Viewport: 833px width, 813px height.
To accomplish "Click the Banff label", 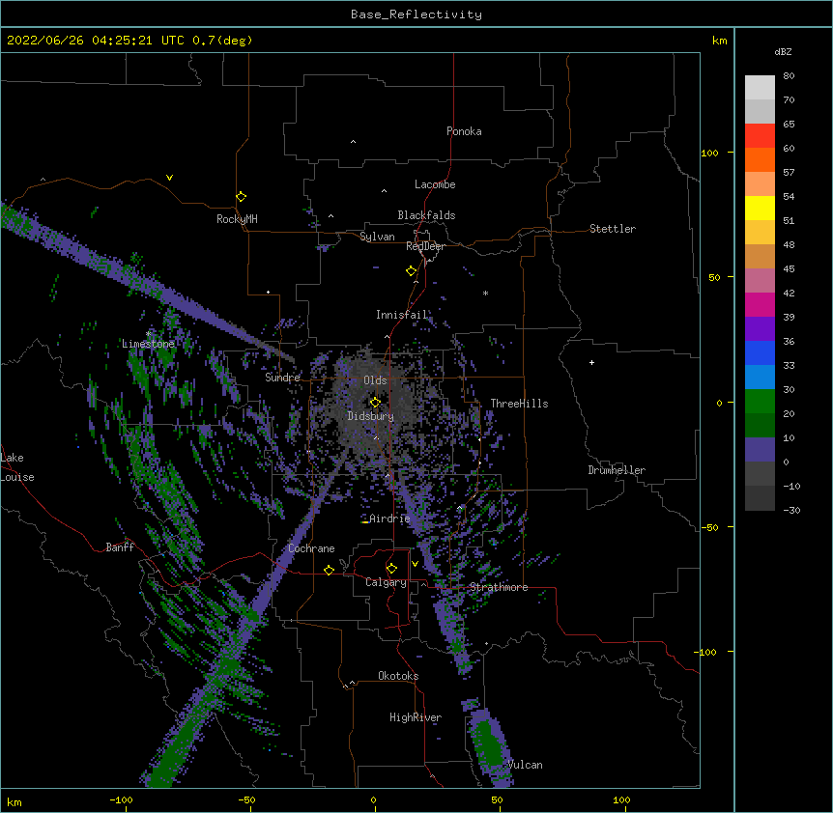I will click(120, 547).
